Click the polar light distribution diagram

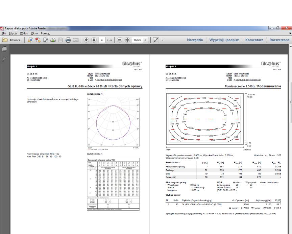coord(113,122)
